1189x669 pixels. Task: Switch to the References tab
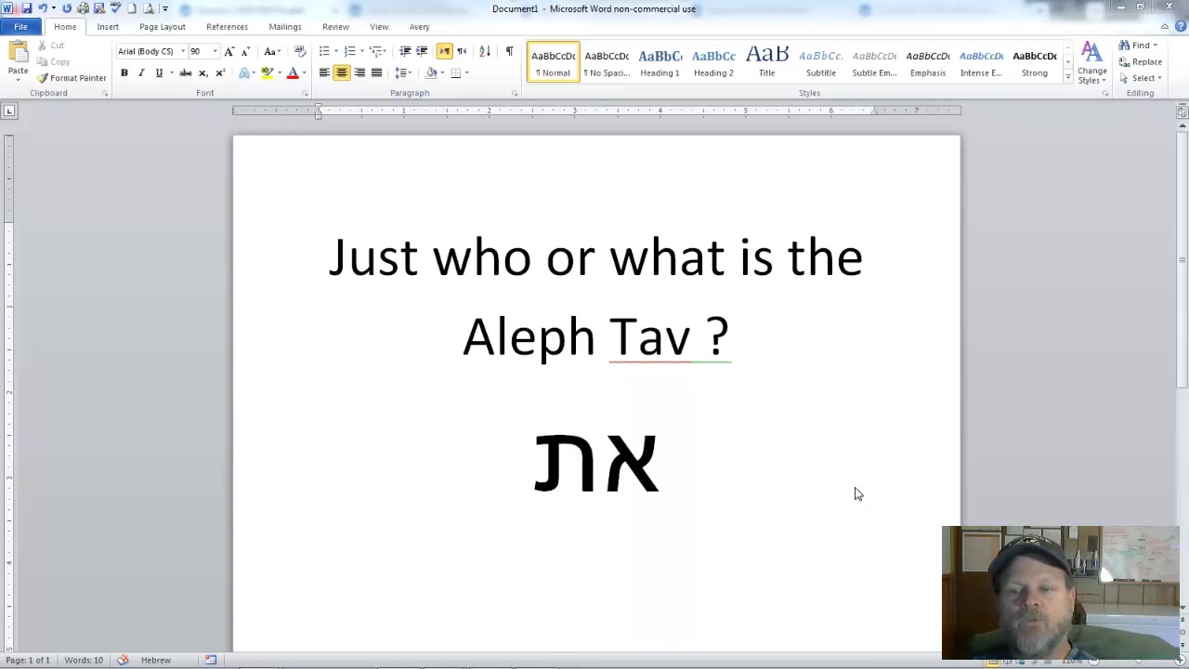click(227, 27)
